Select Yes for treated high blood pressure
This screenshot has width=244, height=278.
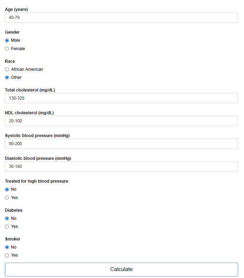click(x=7, y=197)
